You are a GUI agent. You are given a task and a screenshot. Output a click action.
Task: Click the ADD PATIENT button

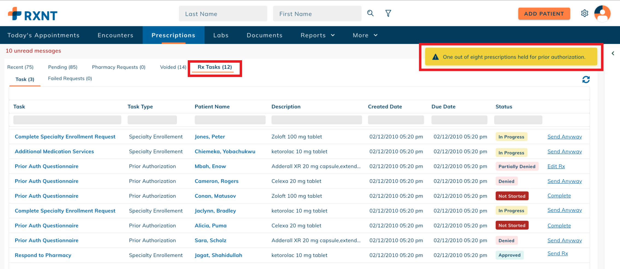544,14
